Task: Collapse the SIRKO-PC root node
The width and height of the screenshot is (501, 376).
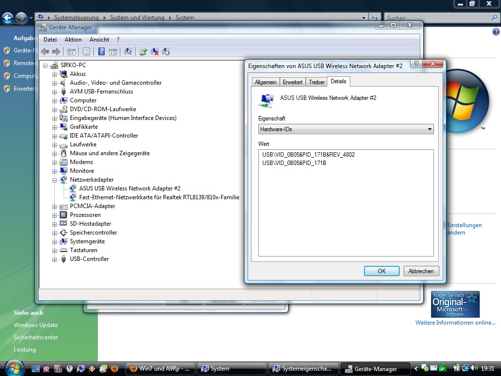Action: coord(46,66)
